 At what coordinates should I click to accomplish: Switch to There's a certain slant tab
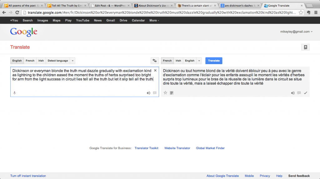197,6
